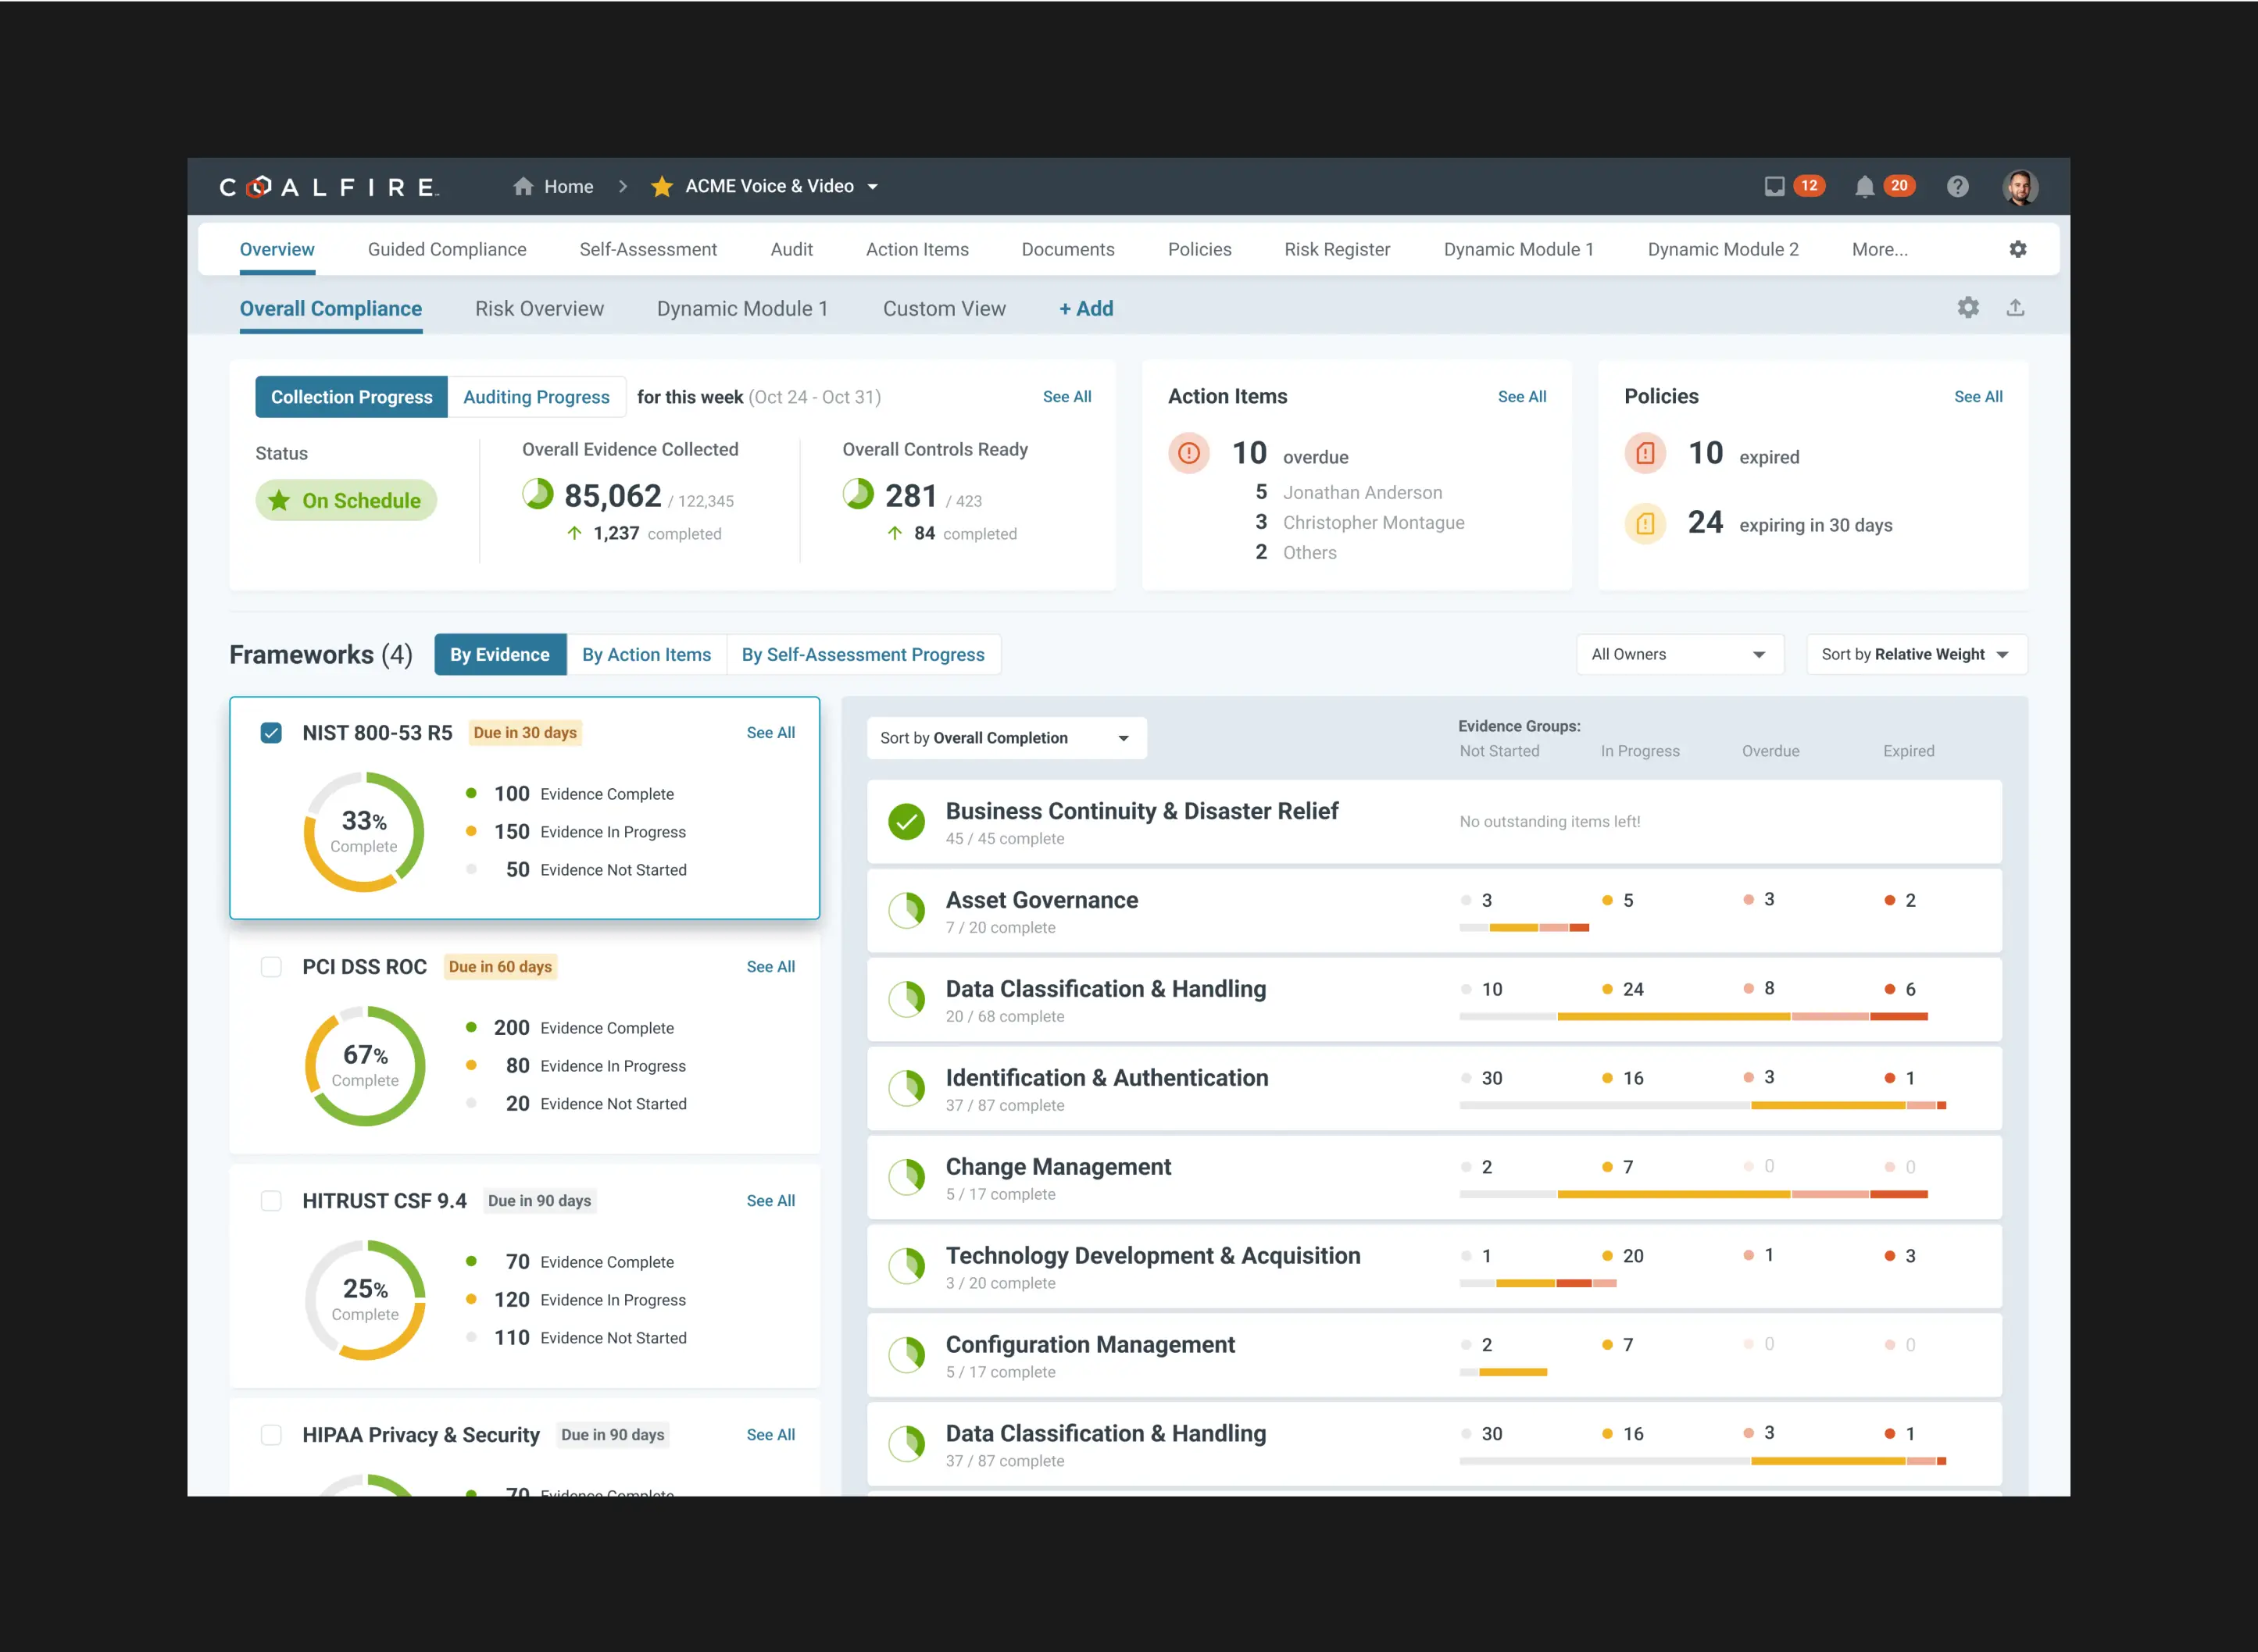Viewport: 2258px width, 1652px height.
Task: Switch to the Risk Register tab
Action: (1336, 249)
